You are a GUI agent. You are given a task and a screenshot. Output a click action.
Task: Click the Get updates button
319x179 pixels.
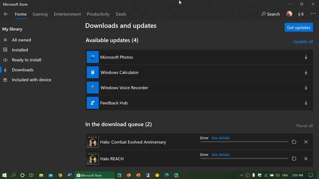[x=299, y=27]
